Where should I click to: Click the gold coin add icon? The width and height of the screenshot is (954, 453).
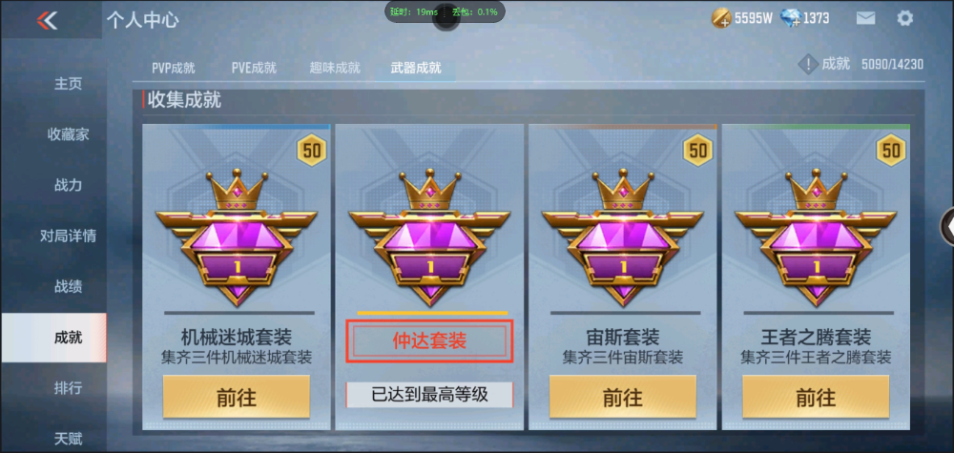coord(721,19)
